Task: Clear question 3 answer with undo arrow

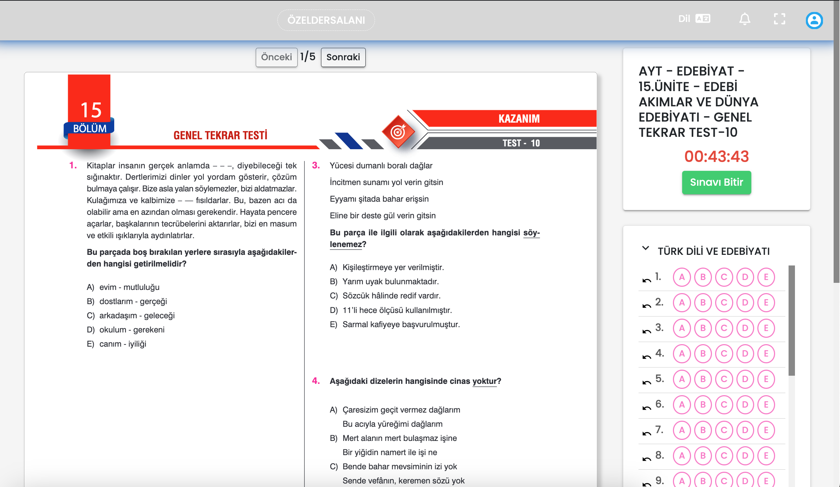Action: tap(647, 331)
